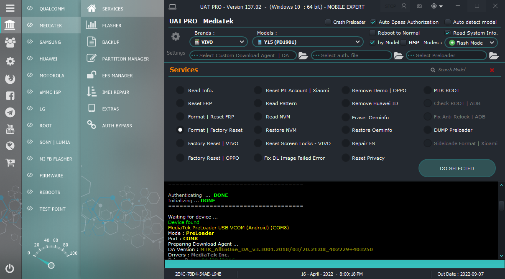
Task: Open the Telegram icon in left sidebar
Action: click(10, 112)
